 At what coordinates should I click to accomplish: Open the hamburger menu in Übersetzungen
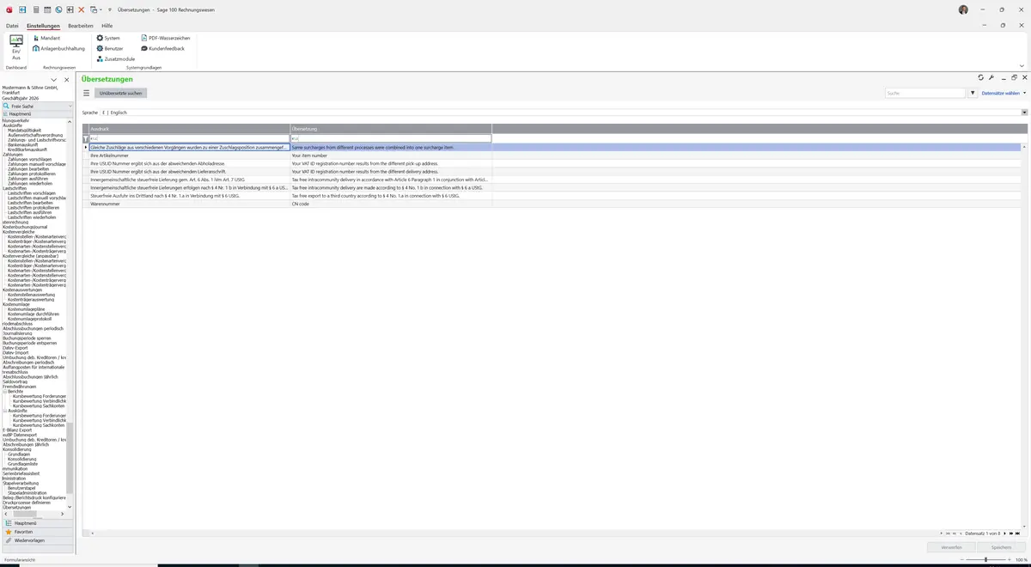(x=86, y=93)
